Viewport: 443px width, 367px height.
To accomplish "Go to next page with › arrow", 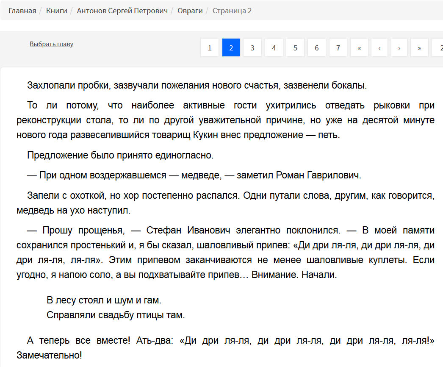I will tap(399, 48).
